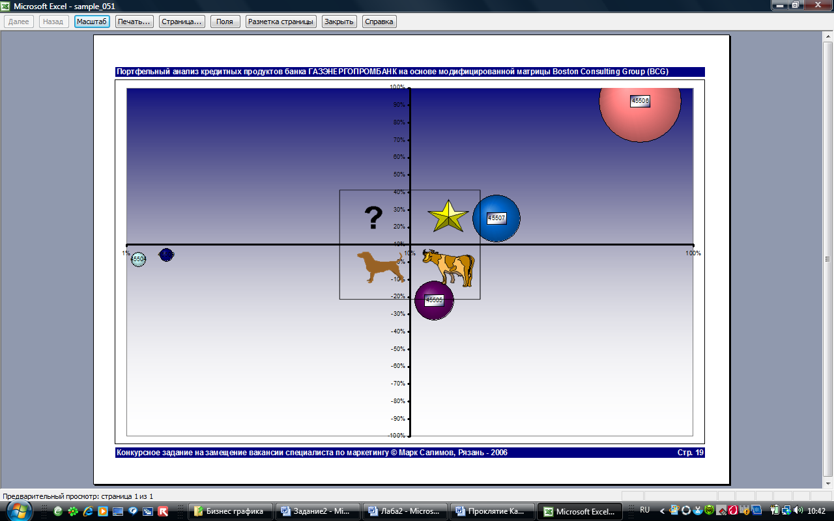Screen dimensions: 834x521
Task: Click the cash cow picture
Action: (x=448, y=267)
